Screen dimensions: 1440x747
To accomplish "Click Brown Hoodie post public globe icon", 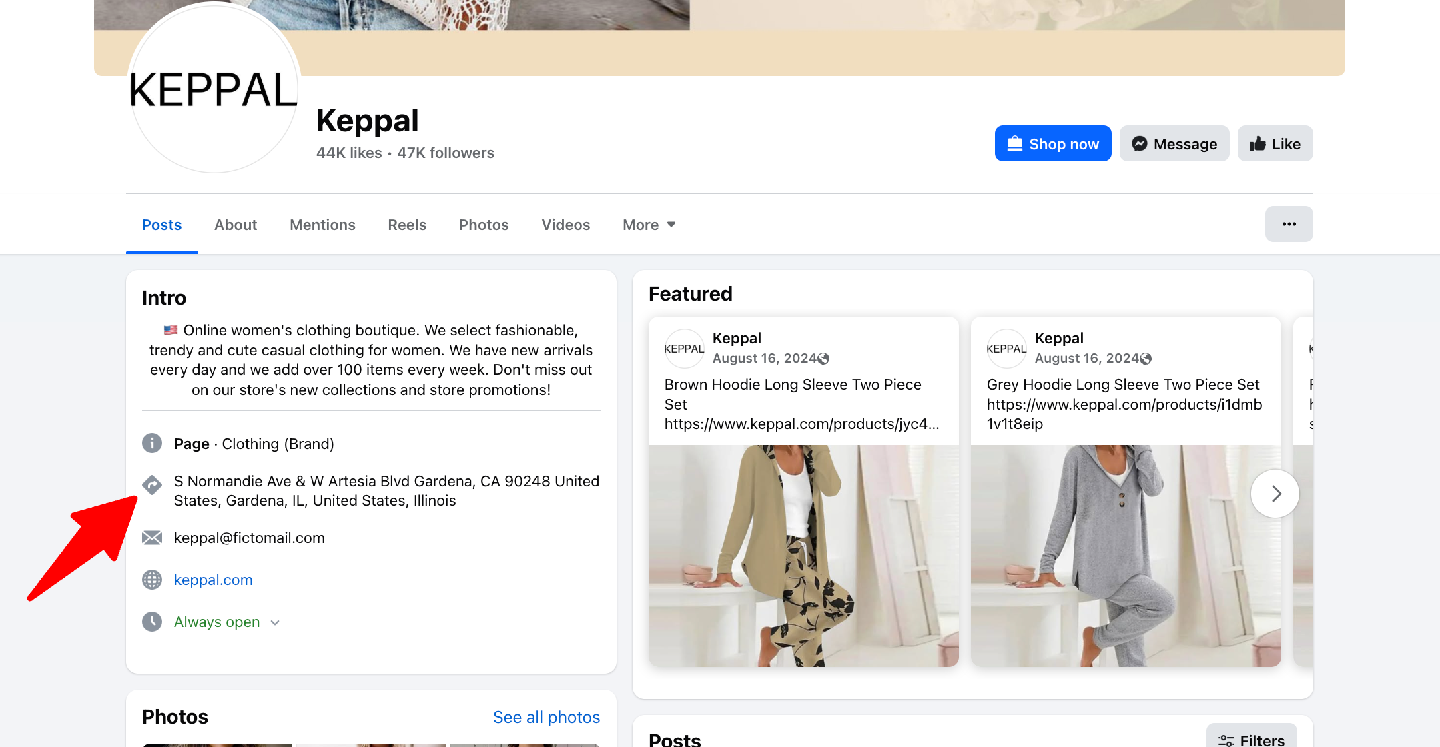I will (x=824, y=359).
